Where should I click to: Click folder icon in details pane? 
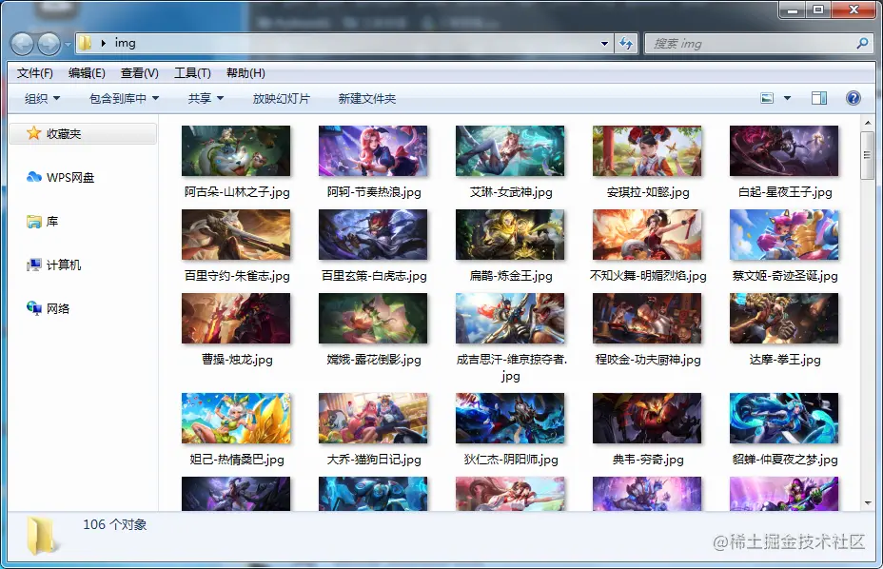(42, 537)
